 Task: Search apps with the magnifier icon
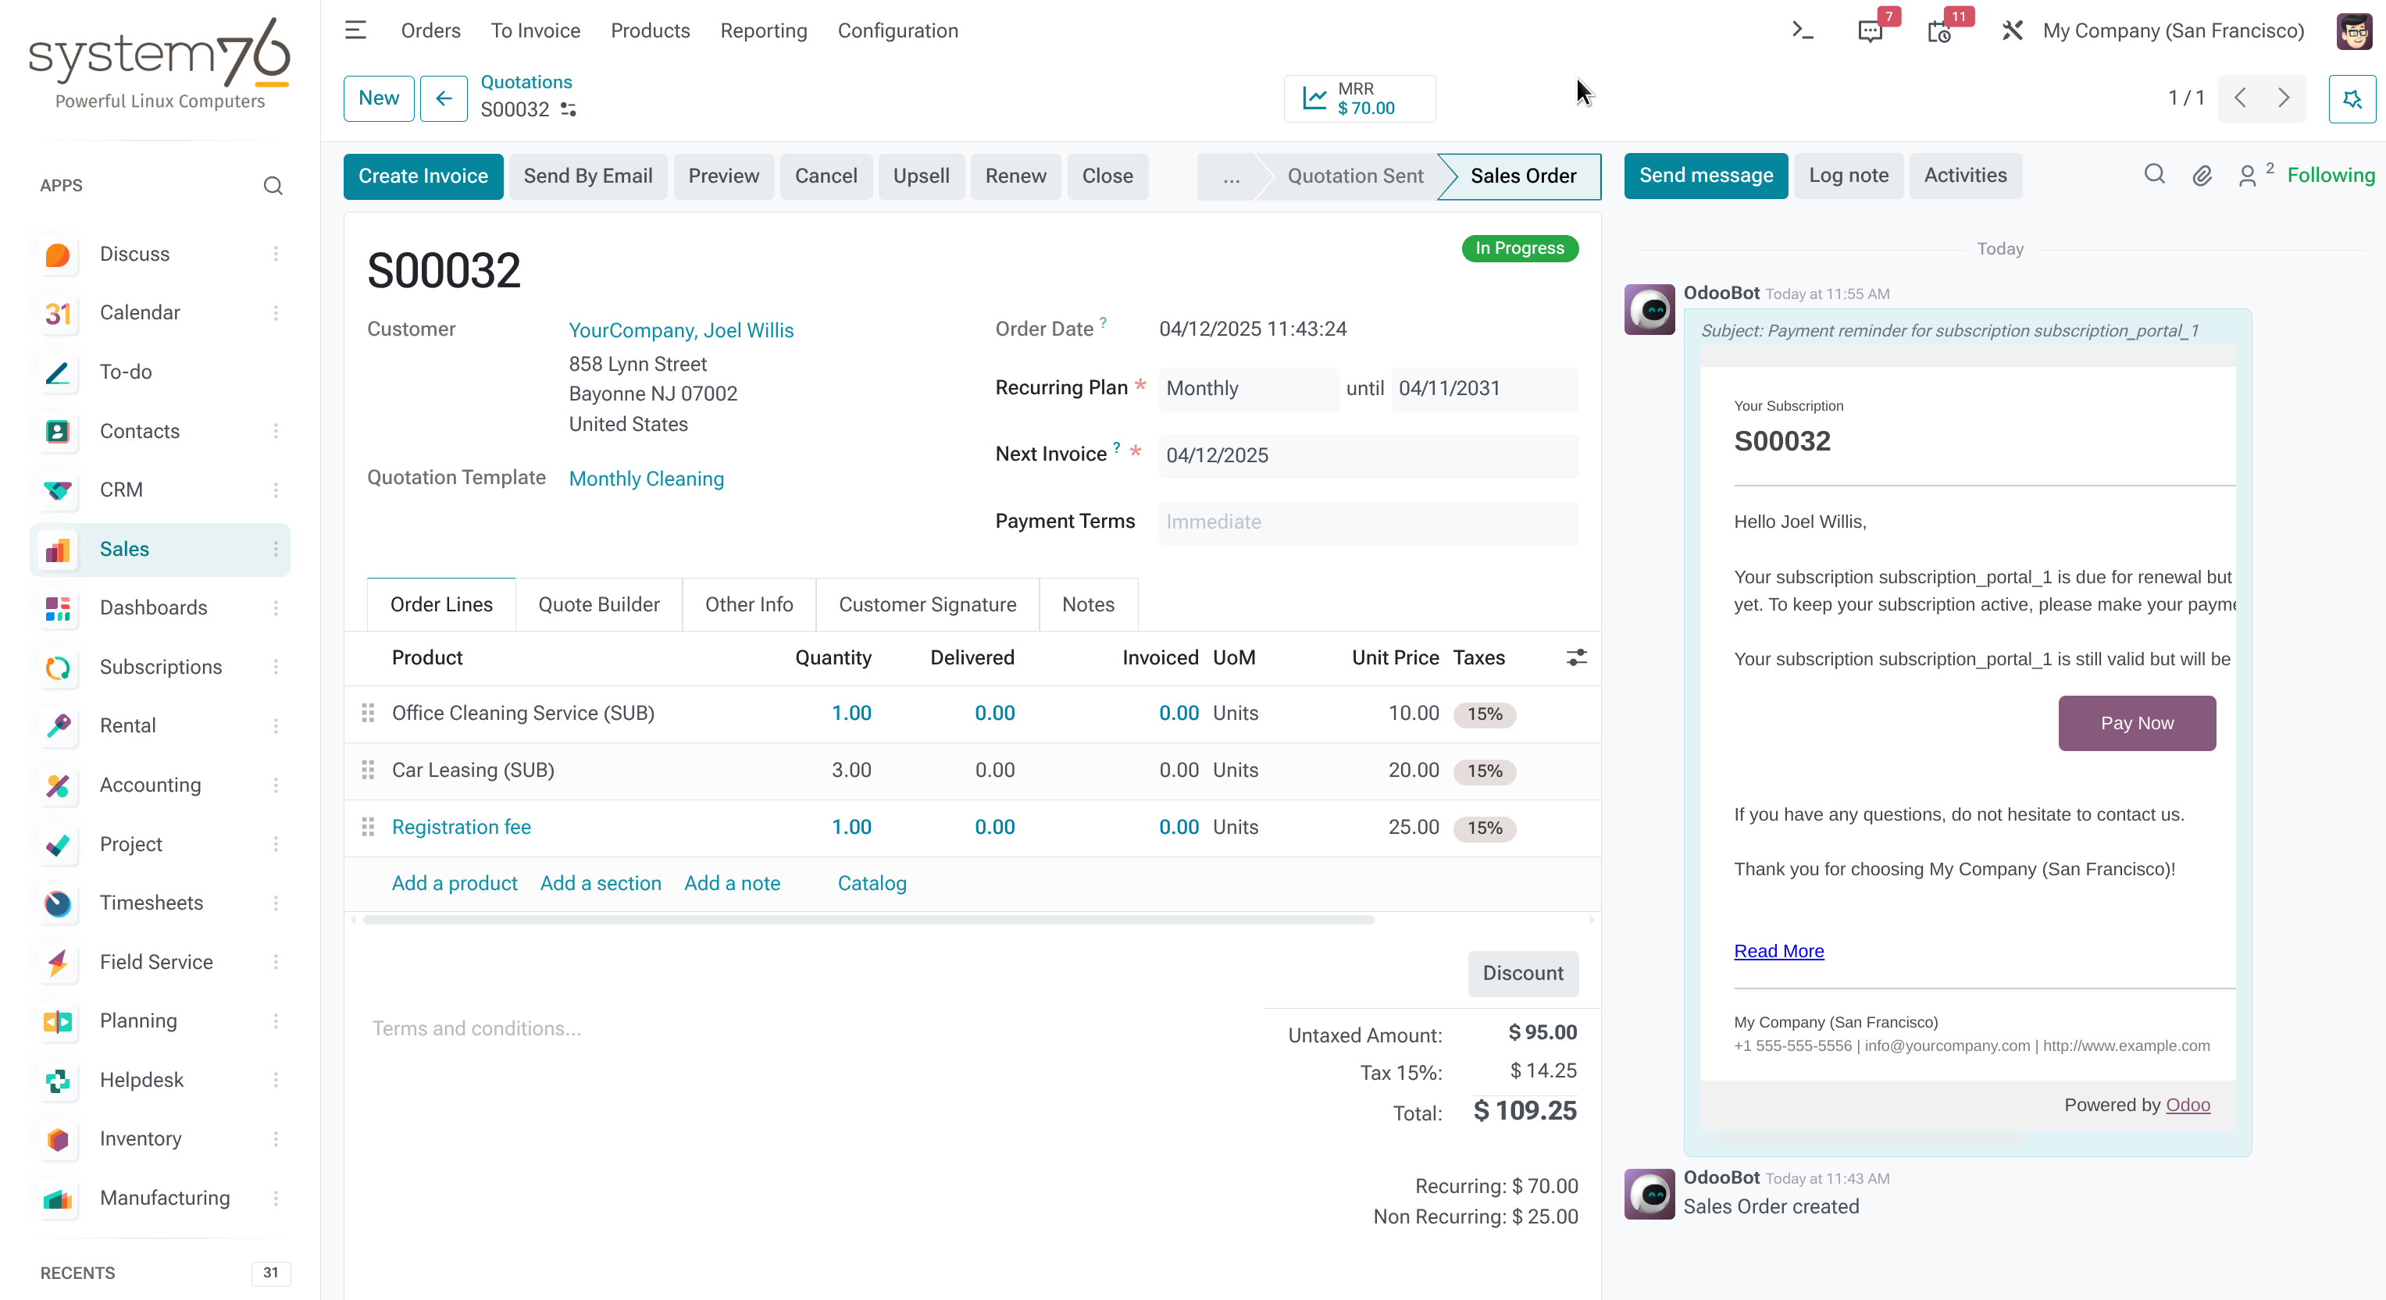point(273,185)
